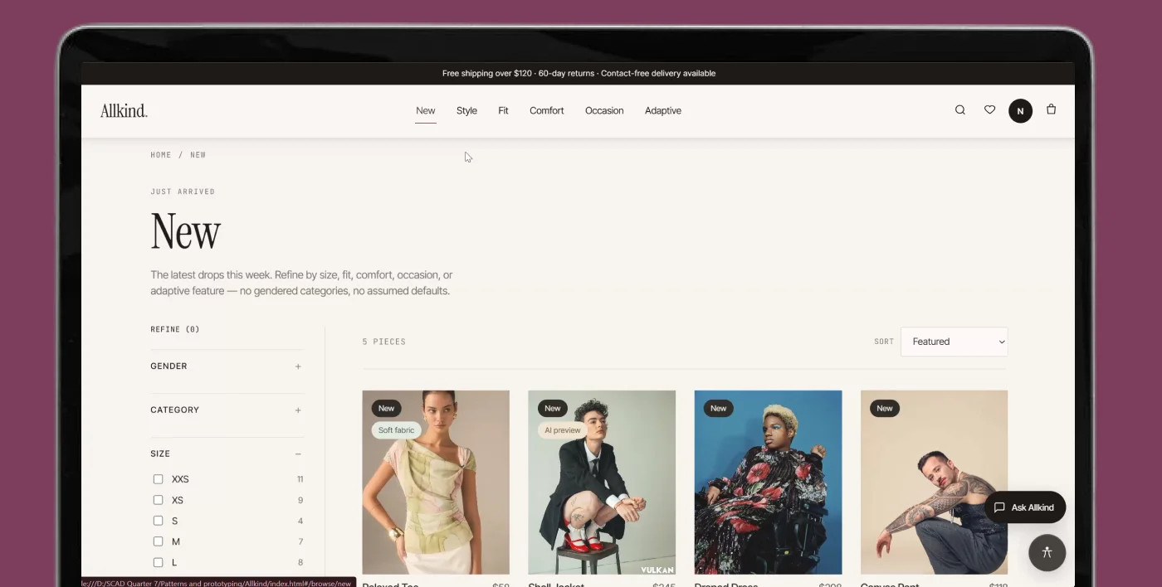This screenshot has width=1162, height=587.
Task: Open the floral dress product image
Action: pos(768,483)
